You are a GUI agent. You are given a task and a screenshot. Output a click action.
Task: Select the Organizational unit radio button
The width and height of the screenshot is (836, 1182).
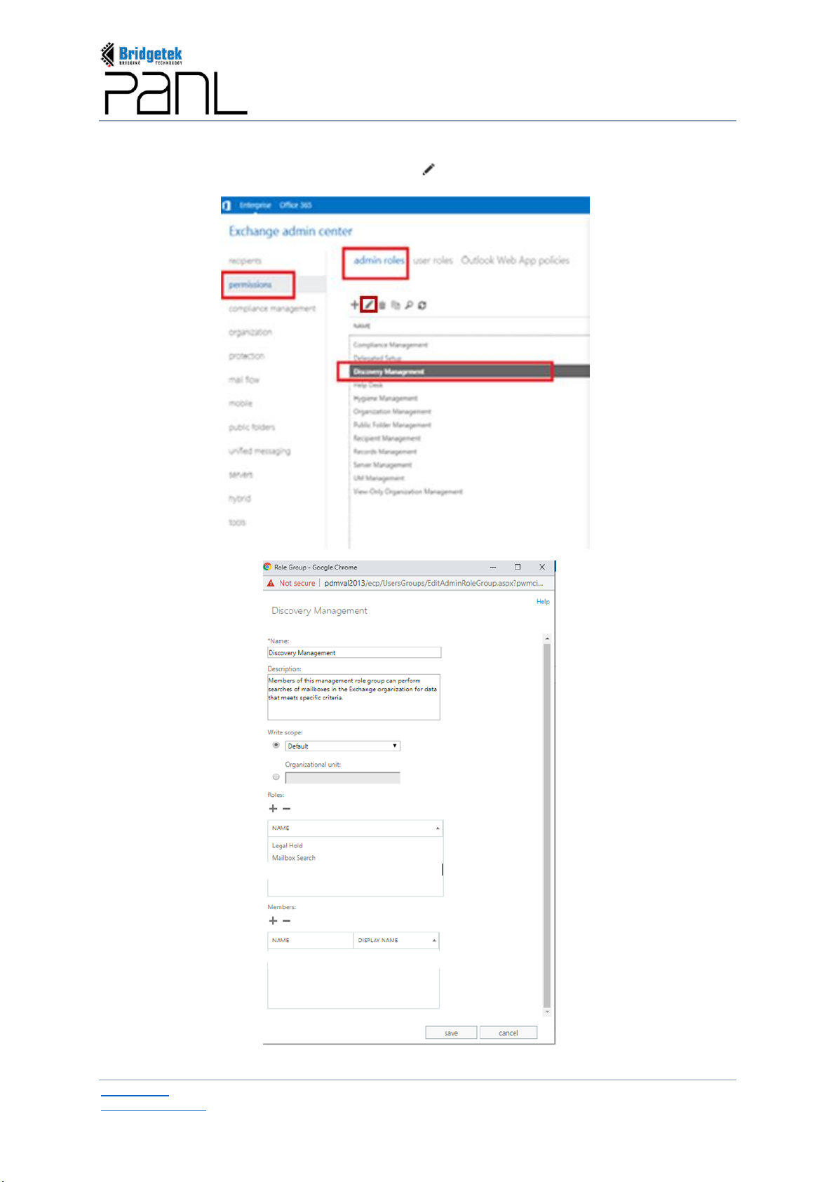coord(276,777)
